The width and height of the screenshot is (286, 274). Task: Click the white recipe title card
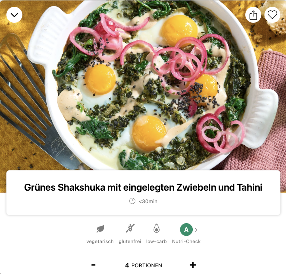click(x=143, y=193)
